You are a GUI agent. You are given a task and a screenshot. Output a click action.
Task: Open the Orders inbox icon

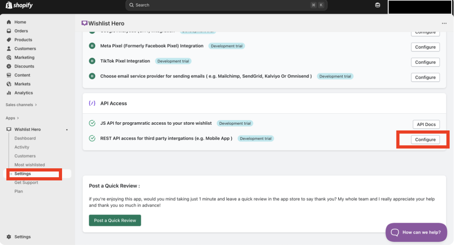click(9, 31)
